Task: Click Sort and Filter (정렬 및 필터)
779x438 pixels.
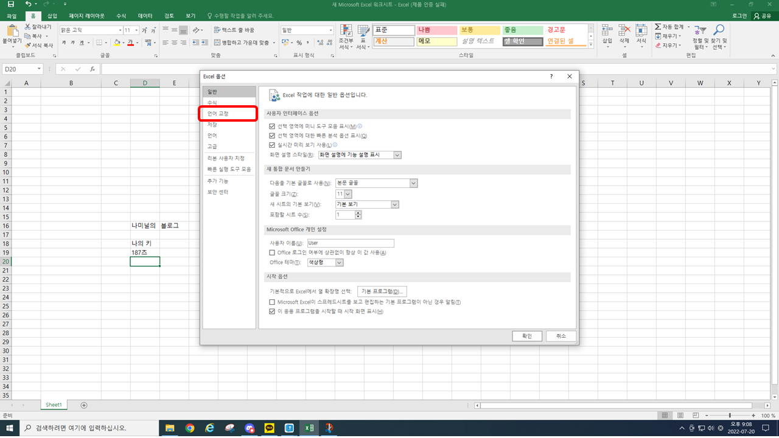Action: pos(700,38)
